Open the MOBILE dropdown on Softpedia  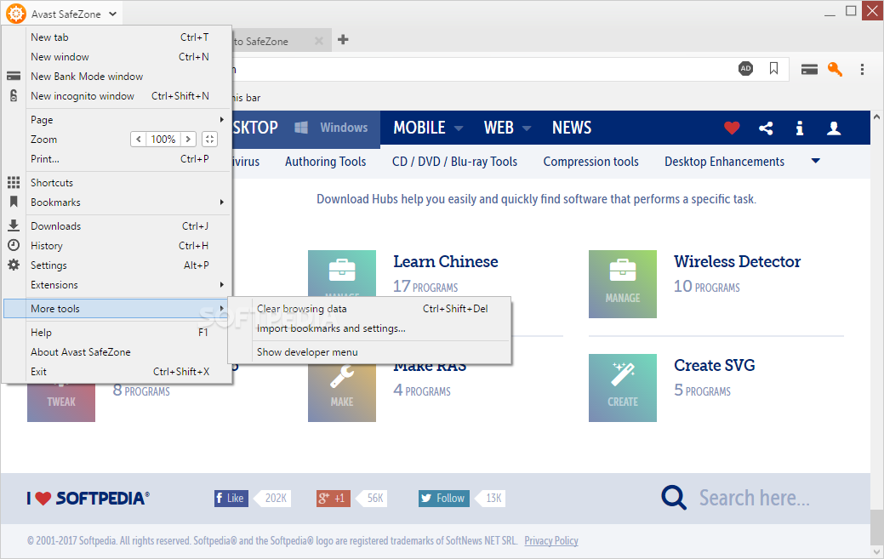pyautogui.click(x=428, y=128)
